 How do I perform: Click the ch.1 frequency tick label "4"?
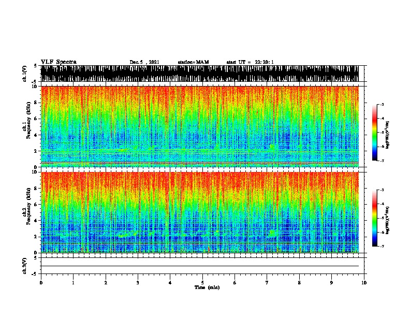click(36, 135)
